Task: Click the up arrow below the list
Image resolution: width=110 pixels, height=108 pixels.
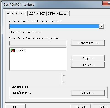Action: [64, 75]
